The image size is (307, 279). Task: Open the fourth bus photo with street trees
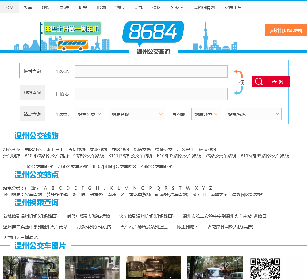[x=215, y=267]
